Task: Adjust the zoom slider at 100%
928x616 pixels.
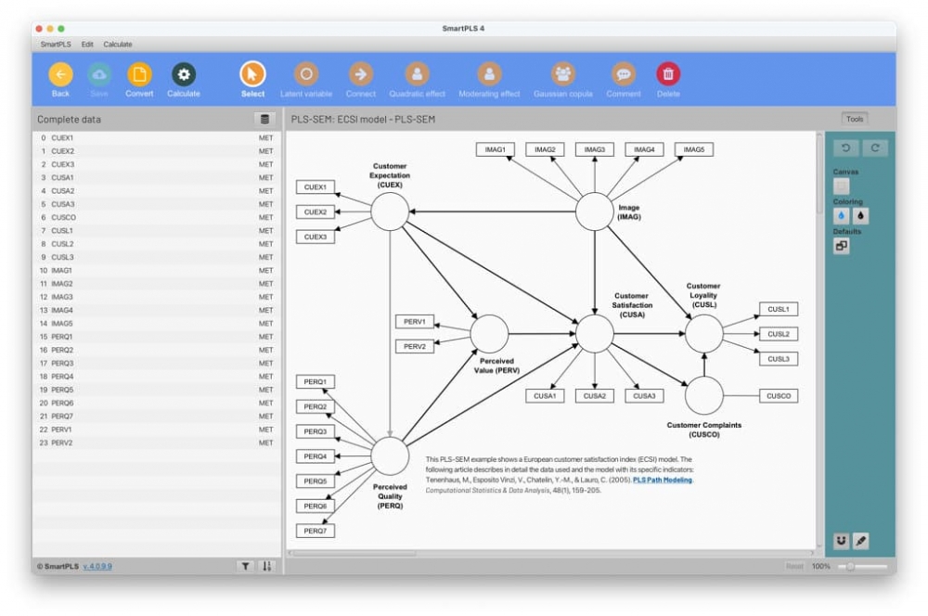Action: click(850, 566)
